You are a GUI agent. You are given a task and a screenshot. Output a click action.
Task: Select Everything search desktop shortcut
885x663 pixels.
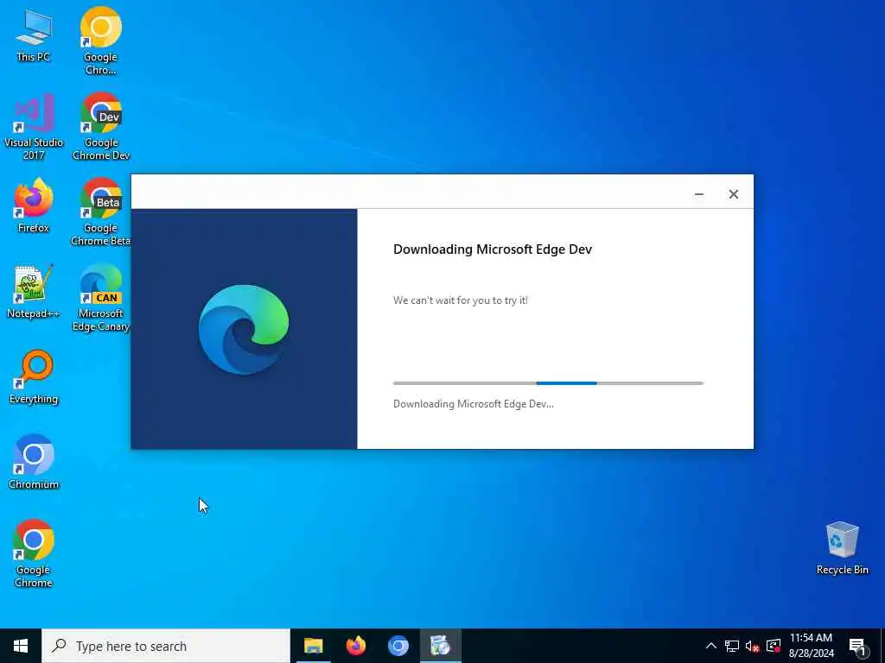[34, 377]
